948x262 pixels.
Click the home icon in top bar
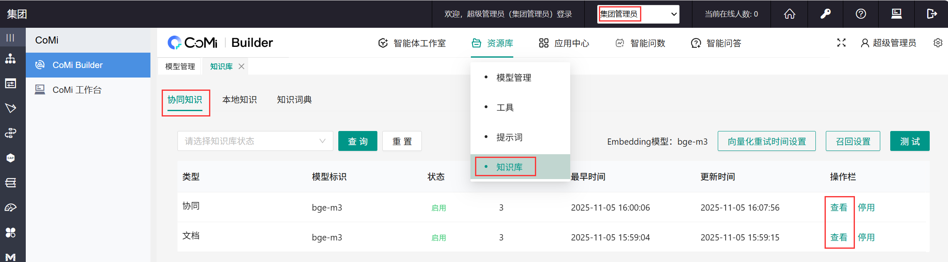click(x=789, y=14)
